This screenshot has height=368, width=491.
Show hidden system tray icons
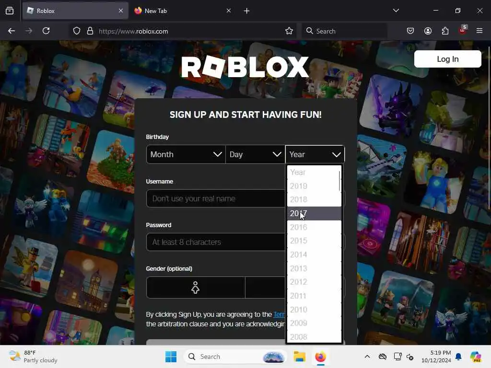(367, 356)
